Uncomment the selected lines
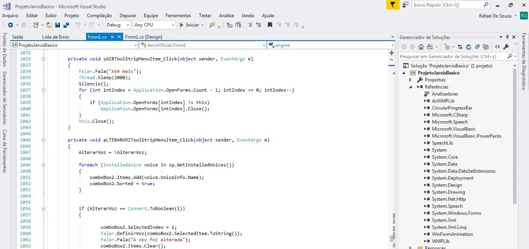The height and width of the screenshot is (249, 529). (x=258, y=25)
